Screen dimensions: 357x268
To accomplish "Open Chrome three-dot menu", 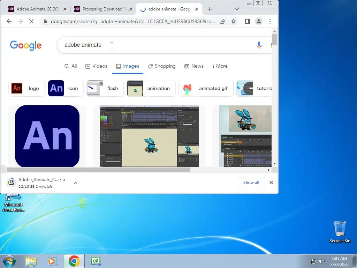I will coord(270,21).
